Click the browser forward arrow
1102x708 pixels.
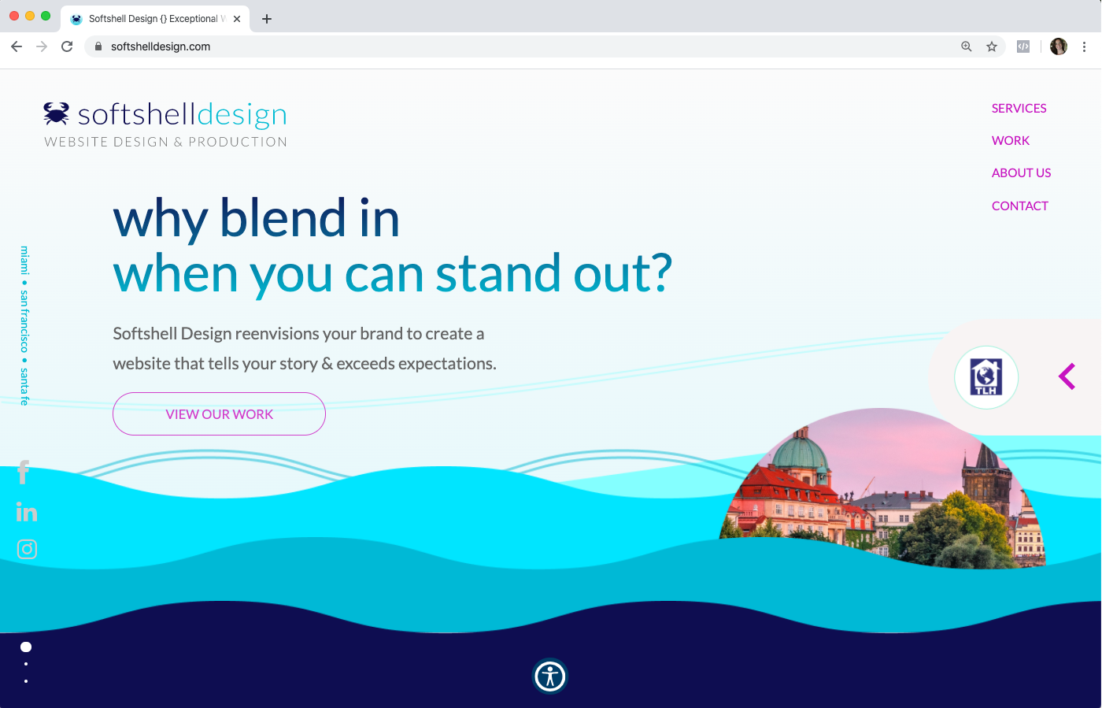[42, 46]
